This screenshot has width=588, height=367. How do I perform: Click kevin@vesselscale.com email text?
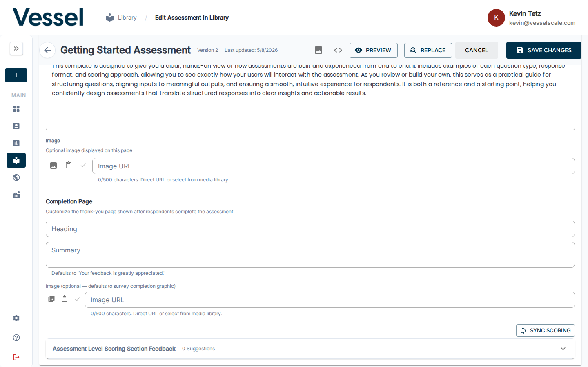542,23
